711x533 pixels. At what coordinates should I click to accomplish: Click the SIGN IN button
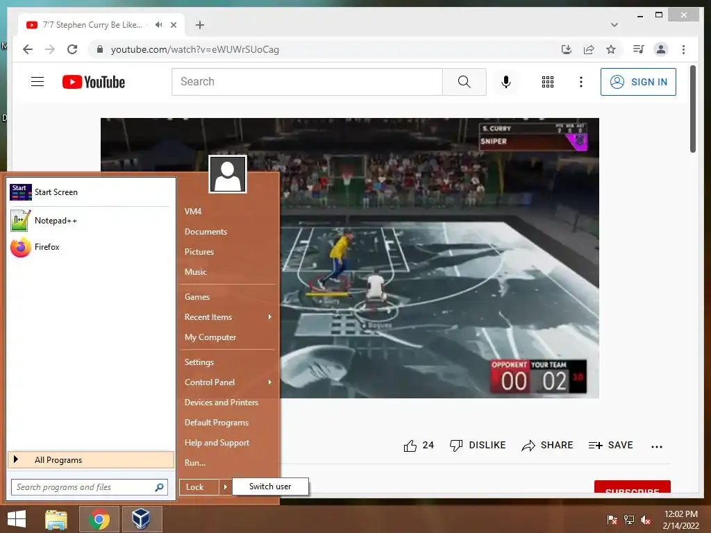(638, 82)
